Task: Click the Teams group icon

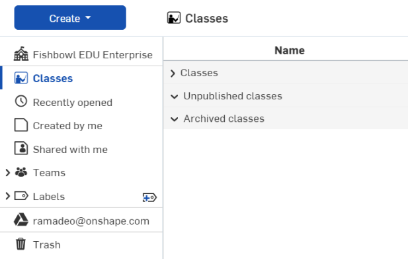Action: (21, 172)
